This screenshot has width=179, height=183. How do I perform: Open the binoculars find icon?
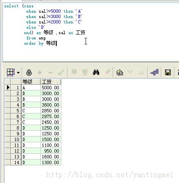[96, 72]
